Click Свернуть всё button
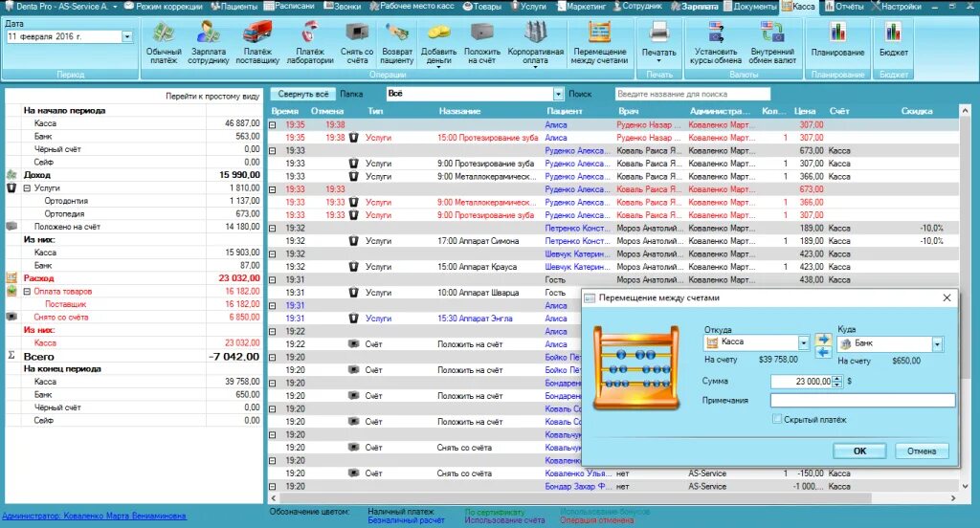This screenshot has height=528, width=980. [303, 94]
